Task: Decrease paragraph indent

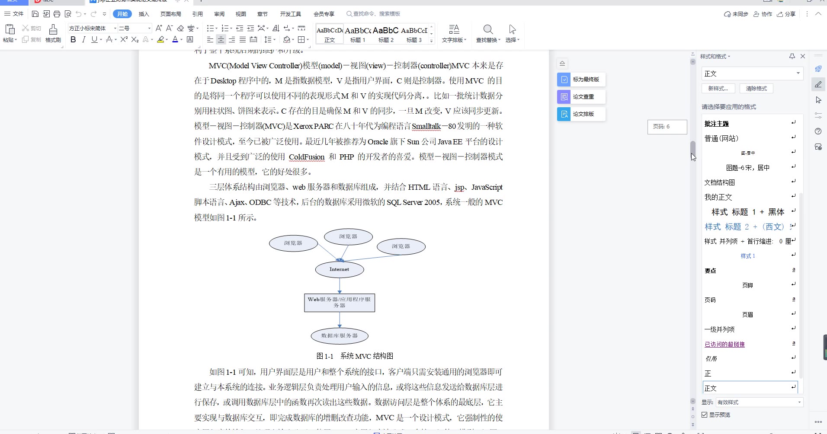Action: pyautogui.click(x=240, y=28)
